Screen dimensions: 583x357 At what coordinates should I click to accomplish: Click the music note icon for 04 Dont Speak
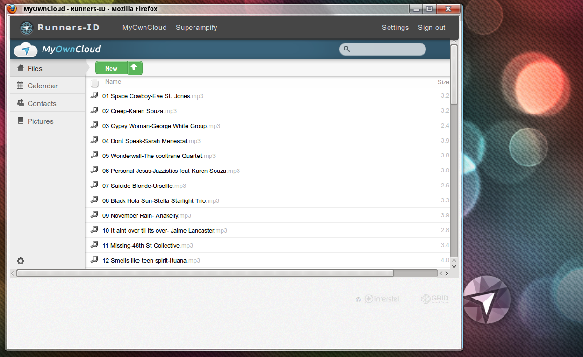tap(94, 140)
